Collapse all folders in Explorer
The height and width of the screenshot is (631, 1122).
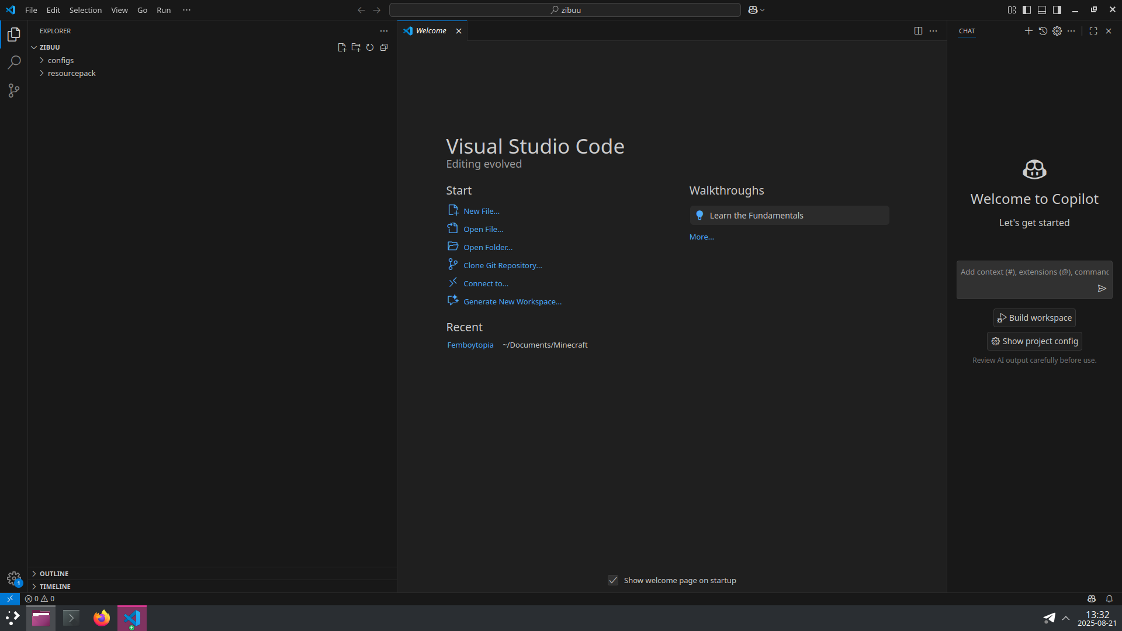(384, 47)
